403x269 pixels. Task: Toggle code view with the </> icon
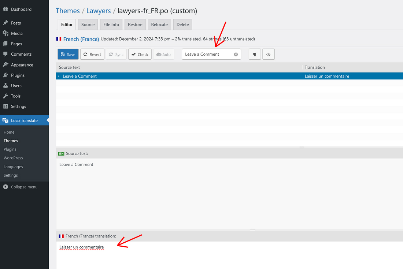tap(269, 54)
